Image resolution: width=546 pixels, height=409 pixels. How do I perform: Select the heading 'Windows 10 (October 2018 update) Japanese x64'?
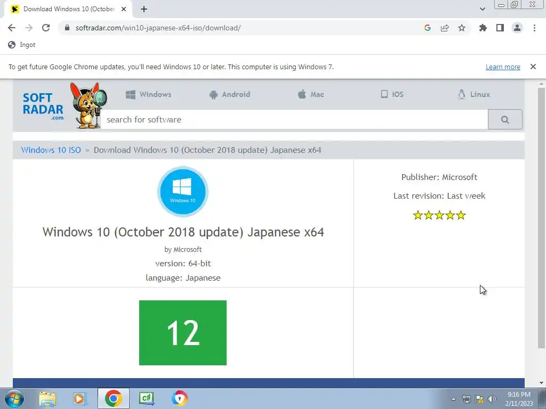183,232
